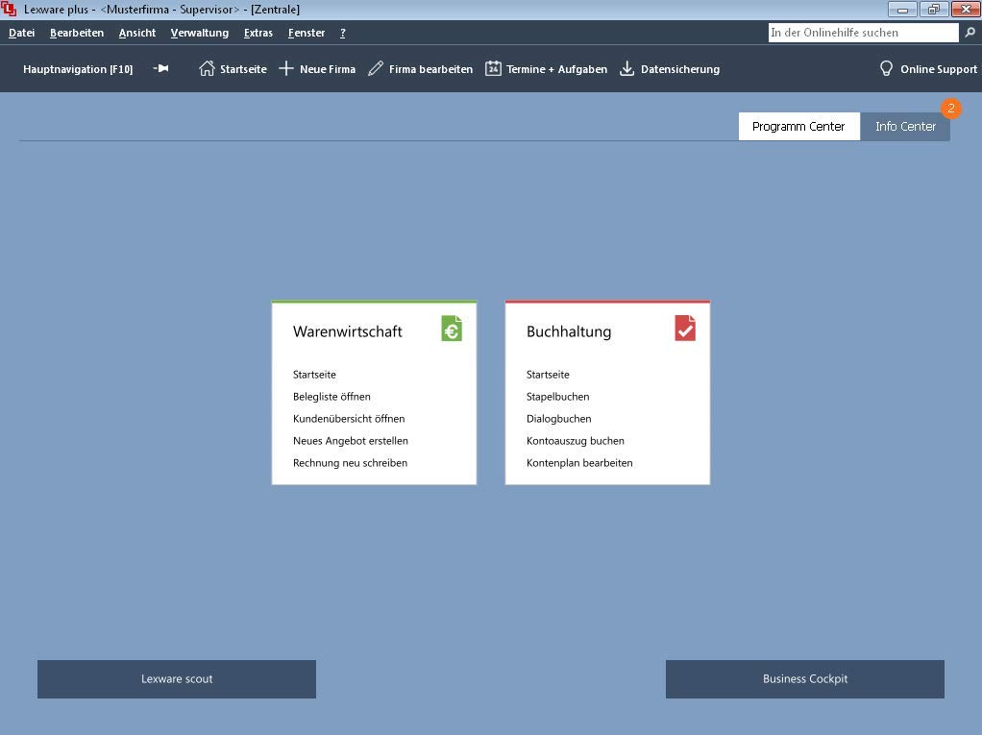Click Kontoauszug buchen link

(575, 441)
